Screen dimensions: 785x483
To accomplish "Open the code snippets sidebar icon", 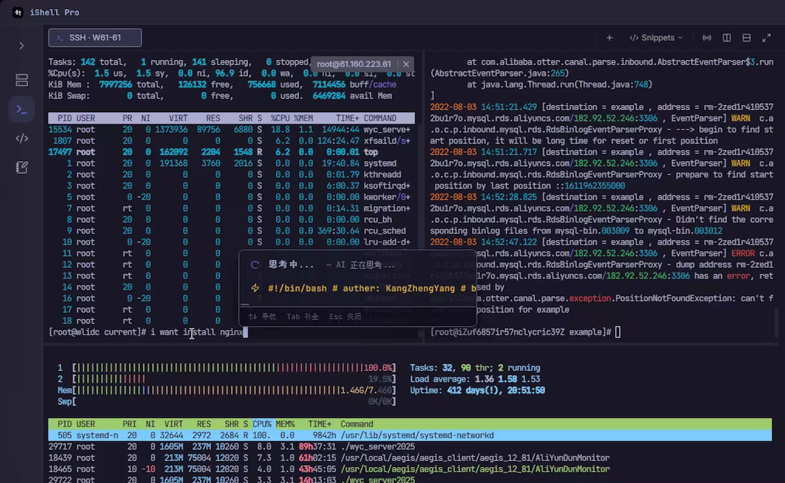I will pos(21,138).
